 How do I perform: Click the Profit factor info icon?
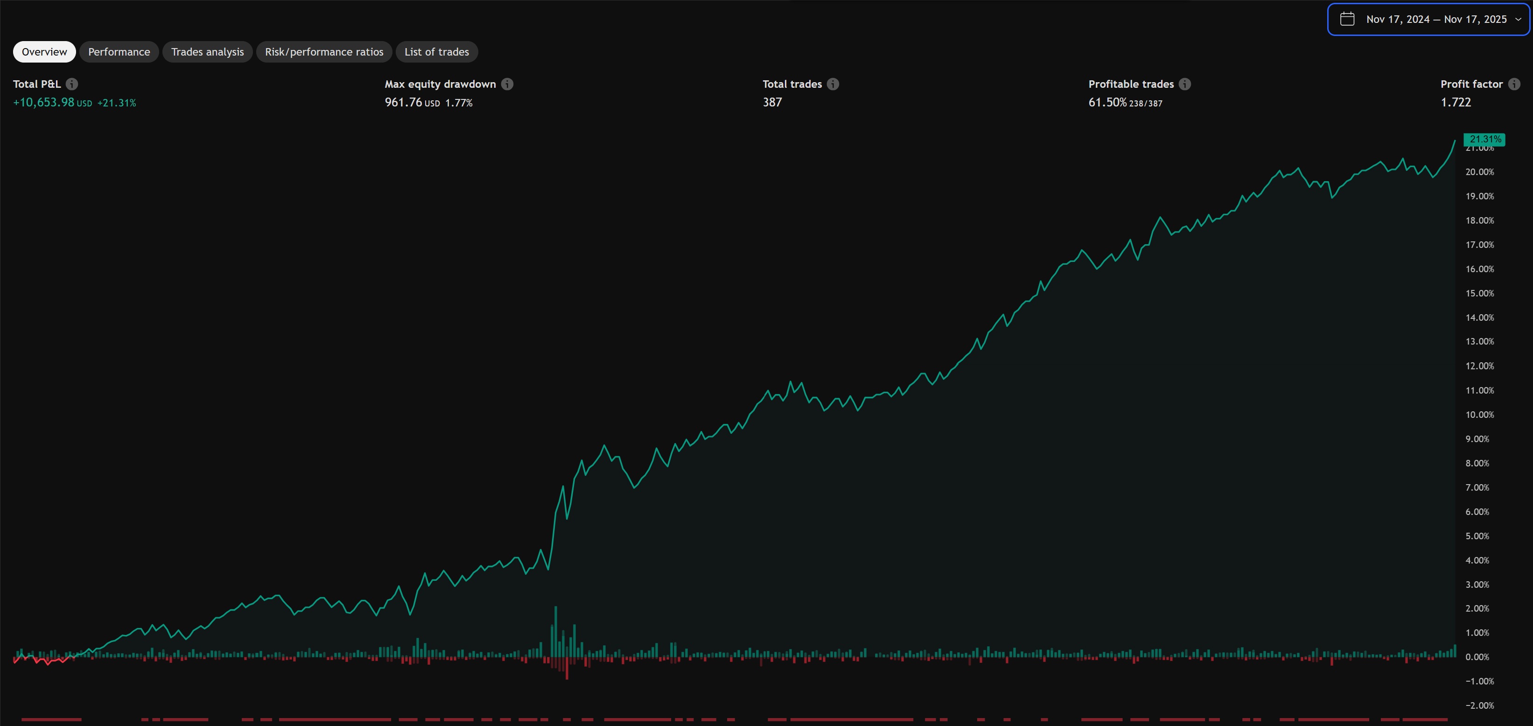[1514, 84]
